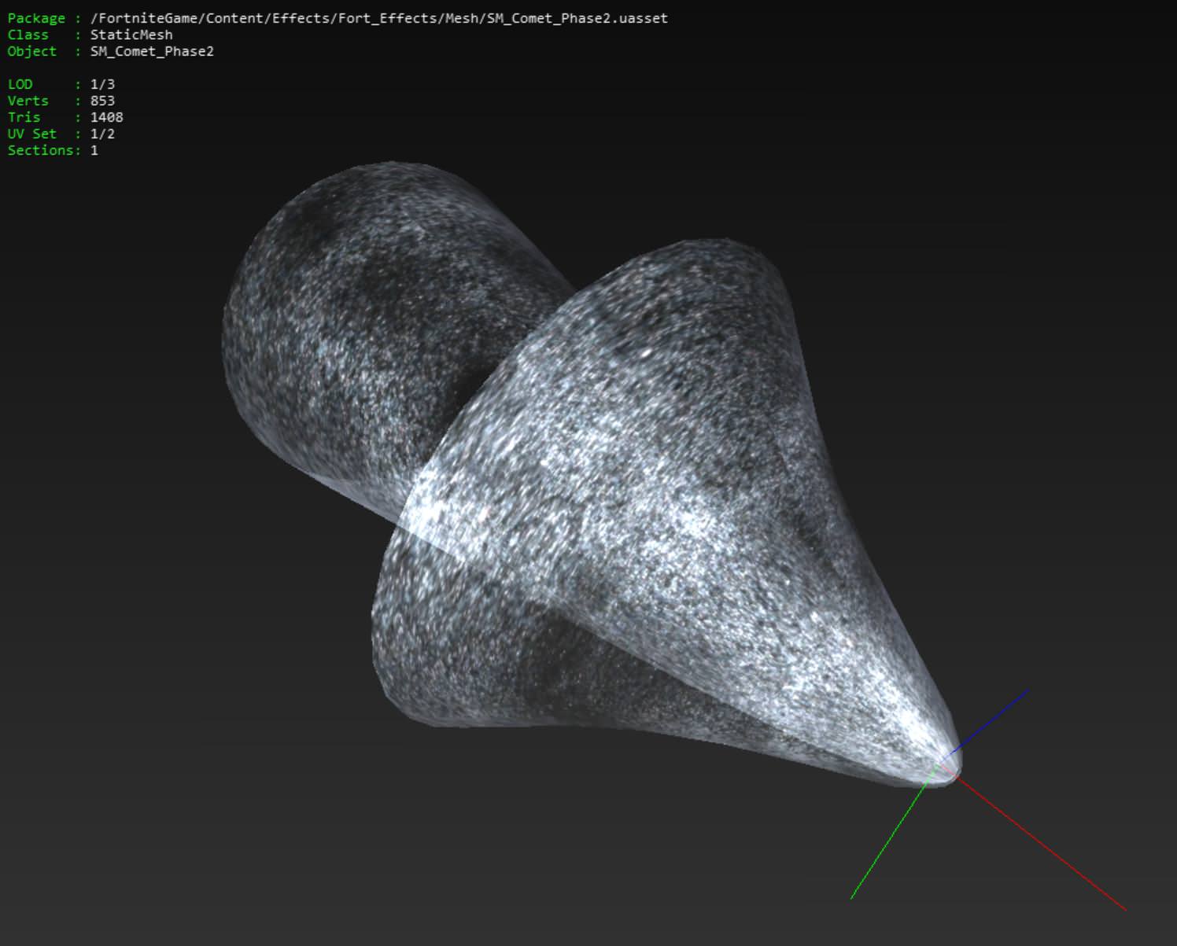Click the Verts count 853
The height and width of the screenshot is (946, 1177).
click(102, 101)
